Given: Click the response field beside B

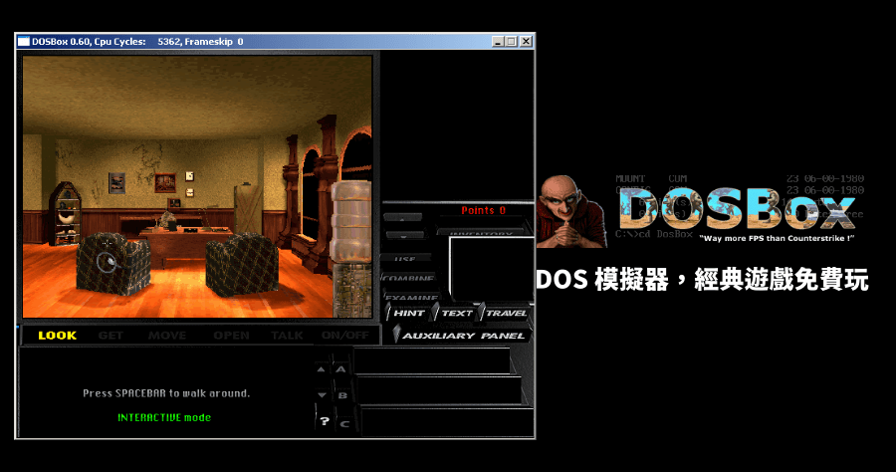Looking at the screenshot, I should click(x=439, y=390).
